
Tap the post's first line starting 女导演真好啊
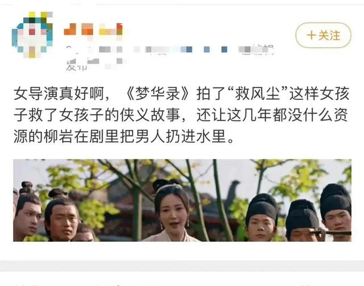click(x=181, y=94)
